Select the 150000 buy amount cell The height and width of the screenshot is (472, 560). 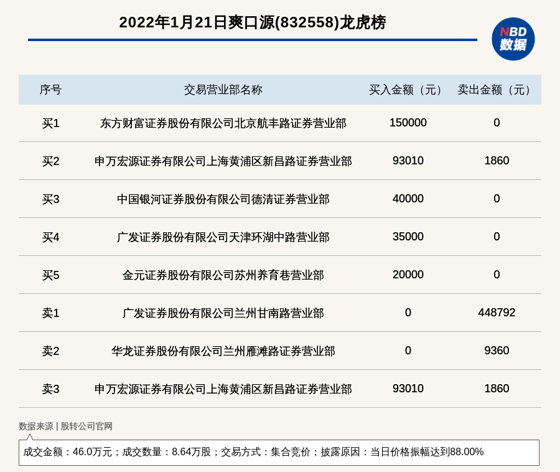pos(408,123)
